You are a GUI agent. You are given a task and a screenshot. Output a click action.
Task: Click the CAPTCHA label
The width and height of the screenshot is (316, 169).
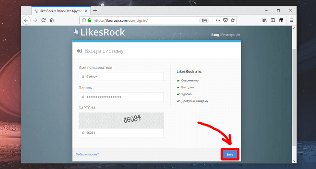[x=87, y=108]
